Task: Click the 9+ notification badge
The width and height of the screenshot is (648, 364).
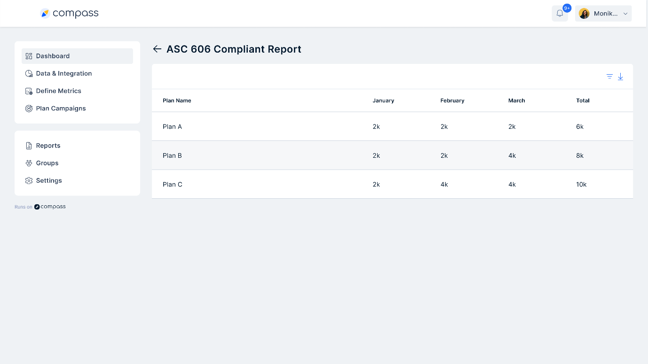Action: [567, 8]
